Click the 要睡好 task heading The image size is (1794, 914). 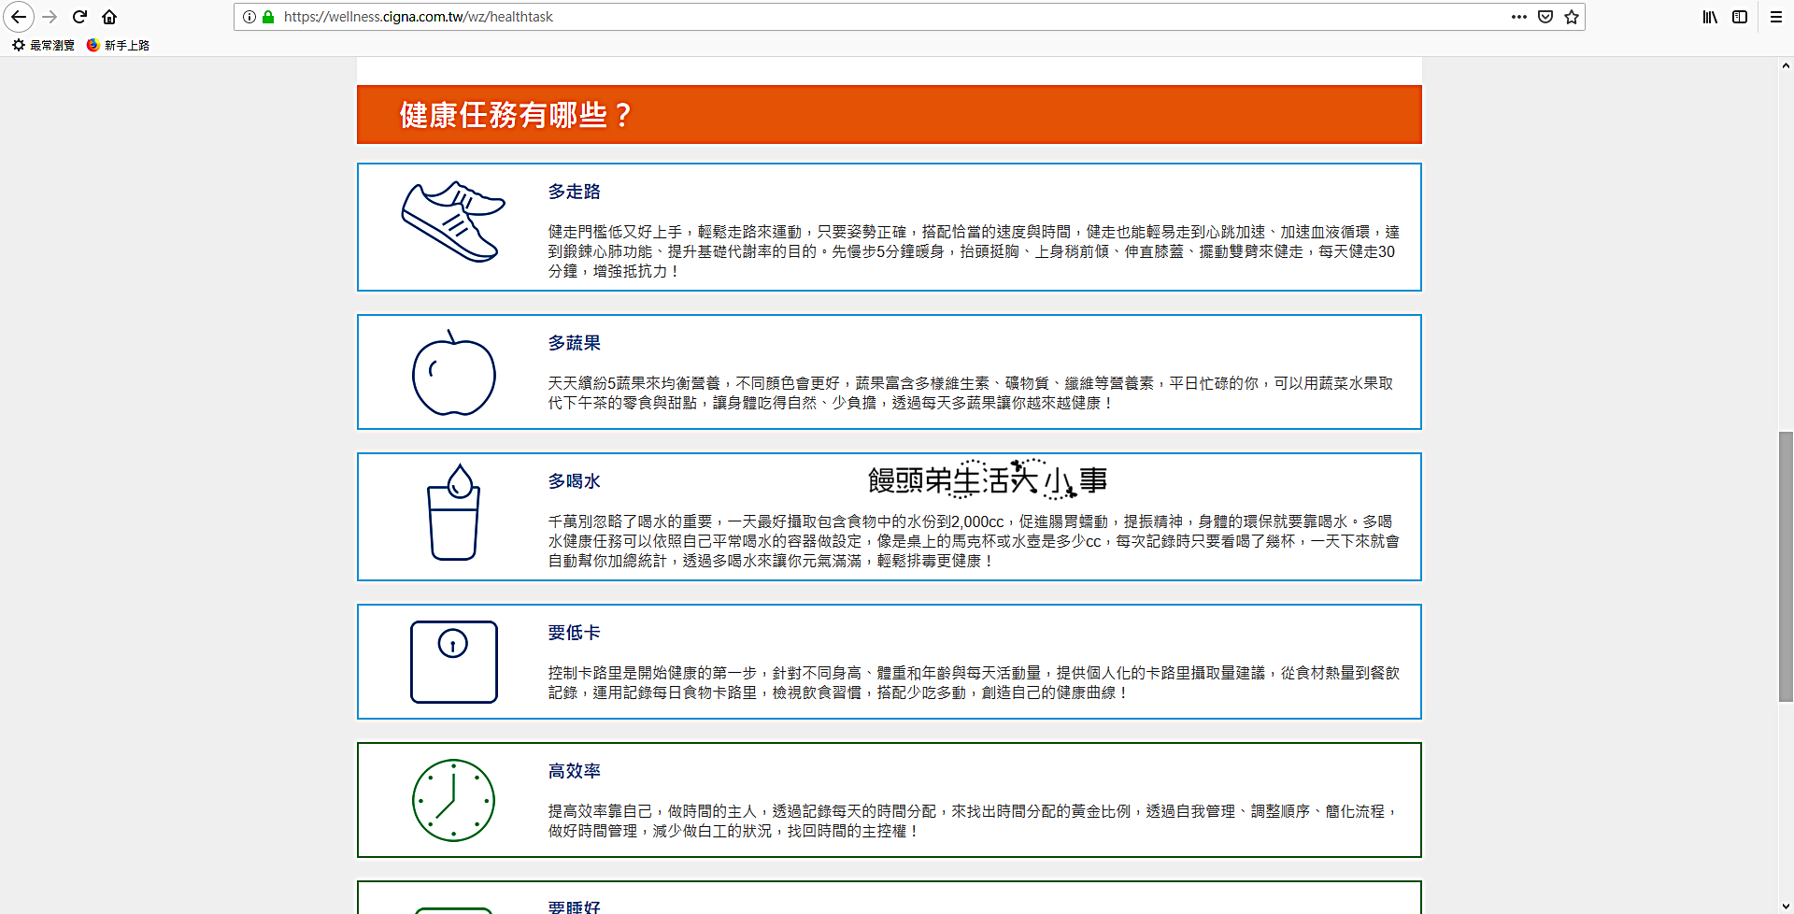click(x=575, y=907)
